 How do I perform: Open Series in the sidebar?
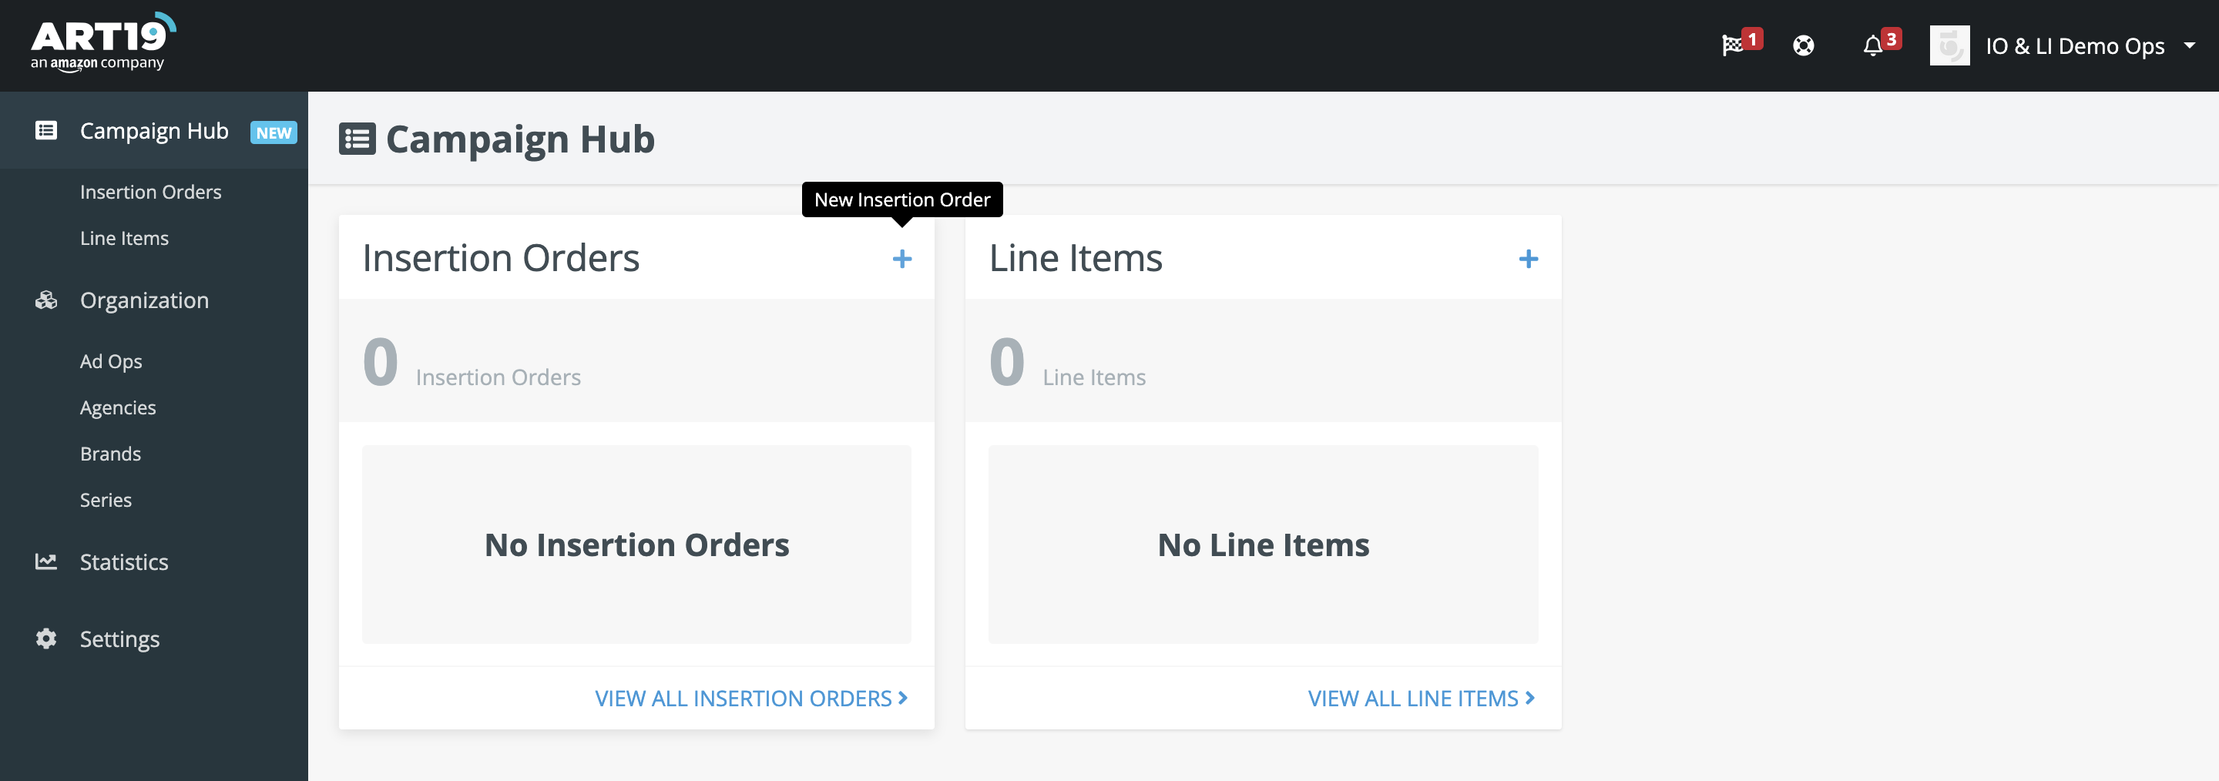(106, 501)
